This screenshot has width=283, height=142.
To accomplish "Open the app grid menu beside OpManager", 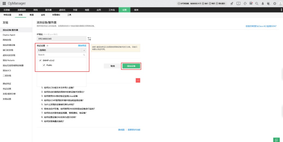I will [4, 4].
